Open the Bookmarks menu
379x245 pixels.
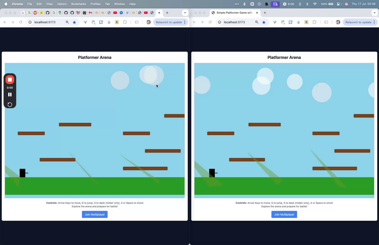tap(78, 4)
